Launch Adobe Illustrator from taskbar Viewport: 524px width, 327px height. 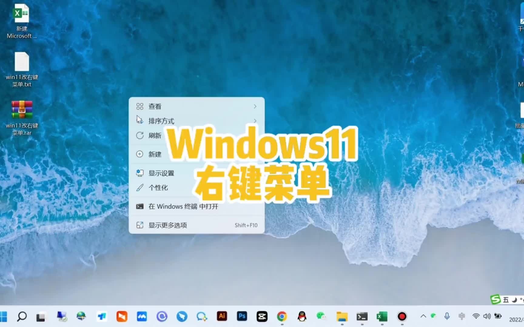(x=222, y=316)
